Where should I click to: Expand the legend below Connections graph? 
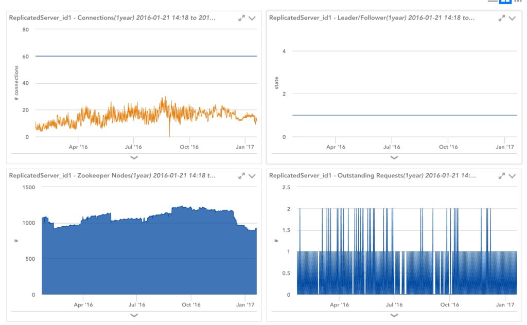pyautogui.click(x=134, y=157)
